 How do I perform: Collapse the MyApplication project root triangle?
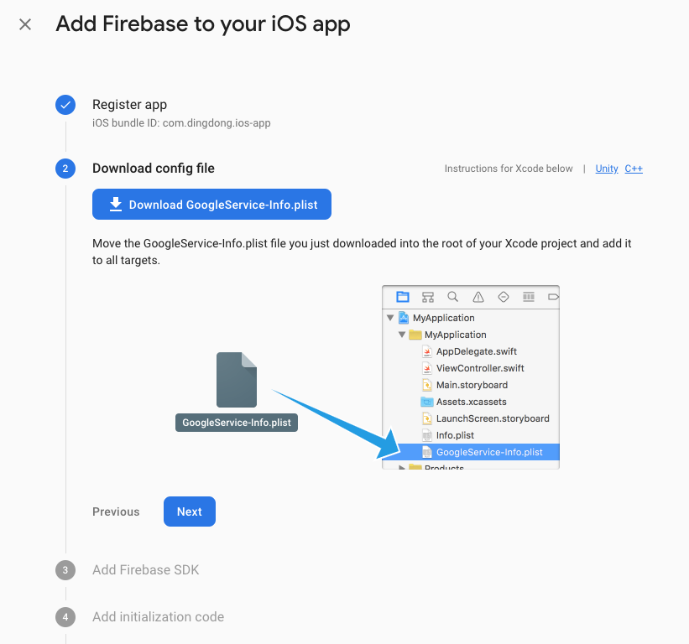(390, 318)
